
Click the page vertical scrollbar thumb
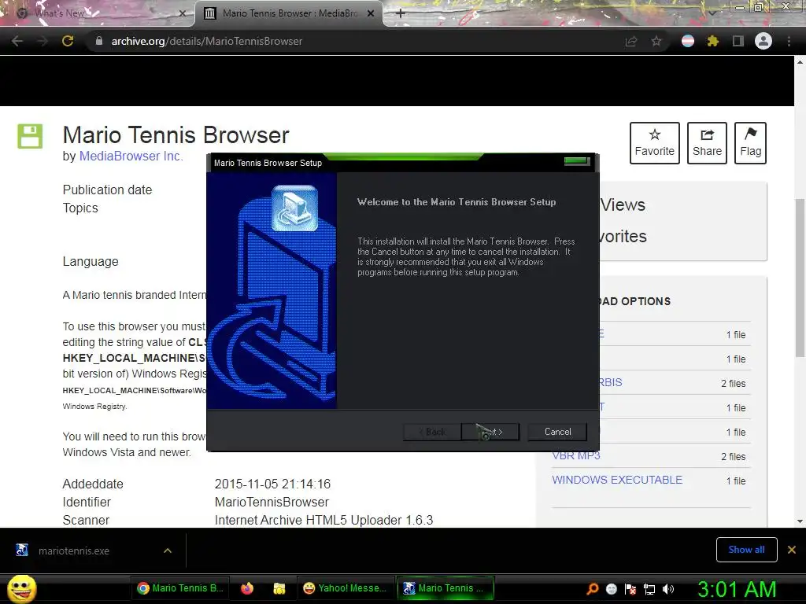800,278
